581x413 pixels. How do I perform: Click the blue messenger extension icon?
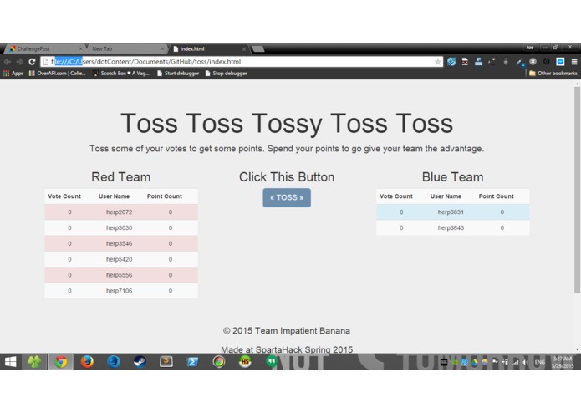pos(560,62)
